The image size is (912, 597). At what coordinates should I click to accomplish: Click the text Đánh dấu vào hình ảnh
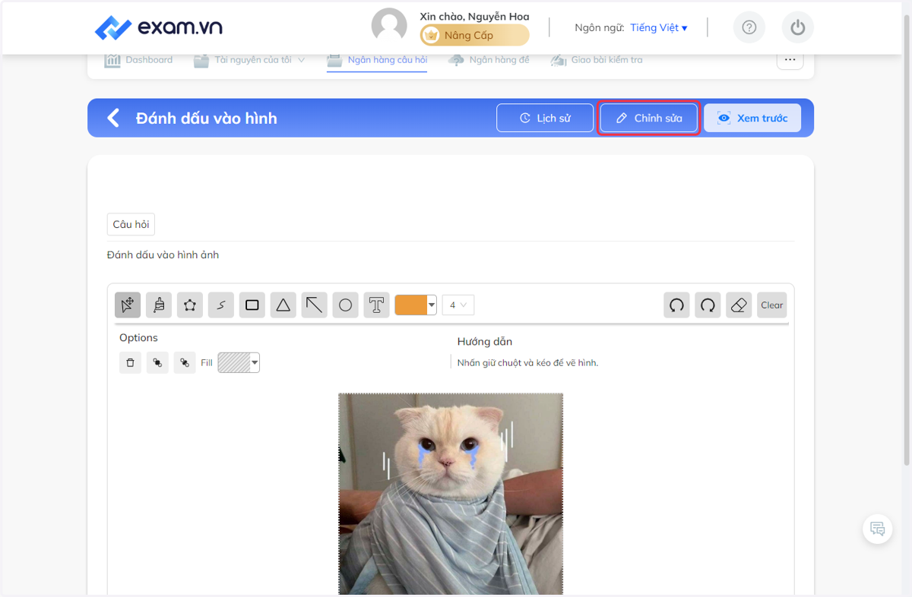tap(163, 254)
